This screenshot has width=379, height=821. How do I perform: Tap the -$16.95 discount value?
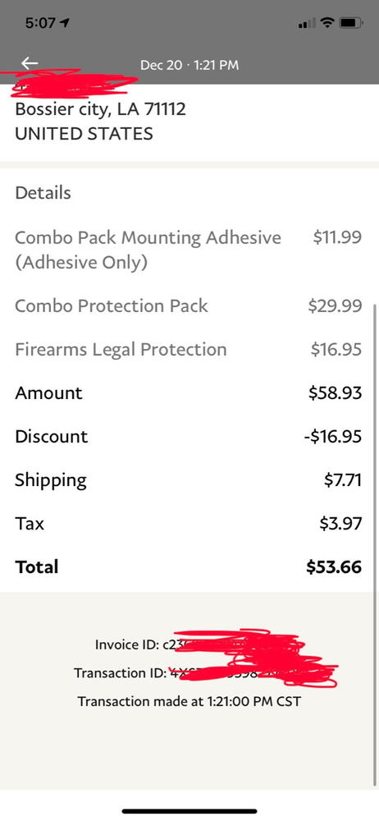point(333,437)
